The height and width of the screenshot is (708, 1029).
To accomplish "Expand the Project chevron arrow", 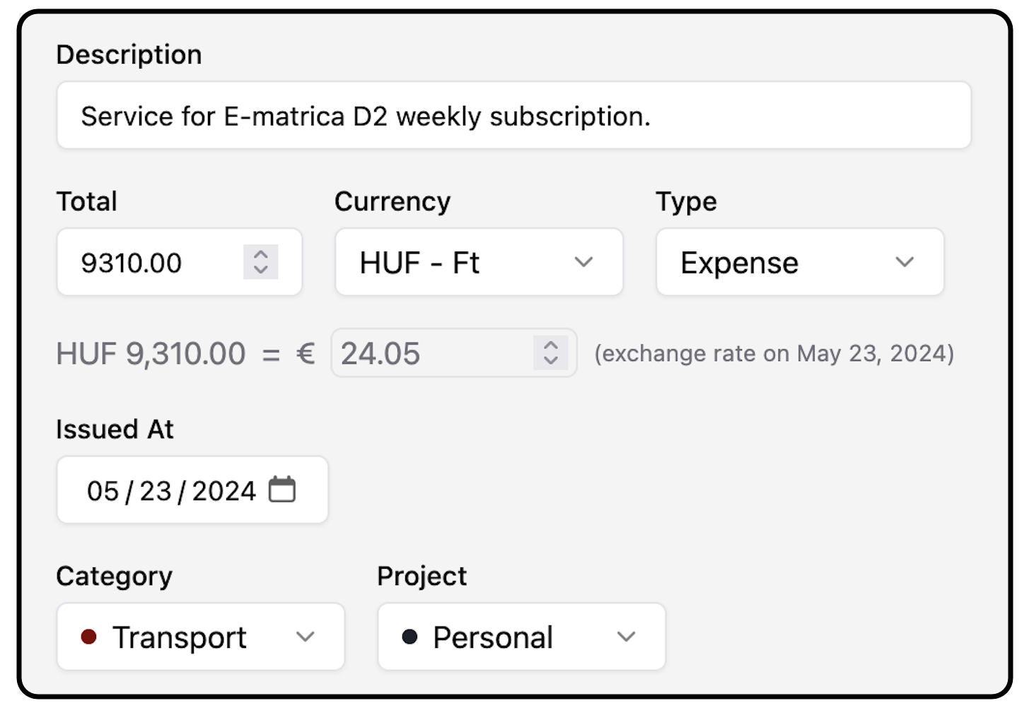I will (x=627, y=637).
